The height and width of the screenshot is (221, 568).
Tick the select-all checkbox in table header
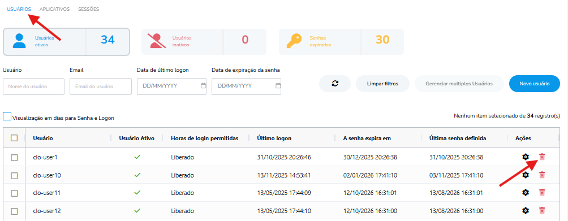[x=14, y=138]
